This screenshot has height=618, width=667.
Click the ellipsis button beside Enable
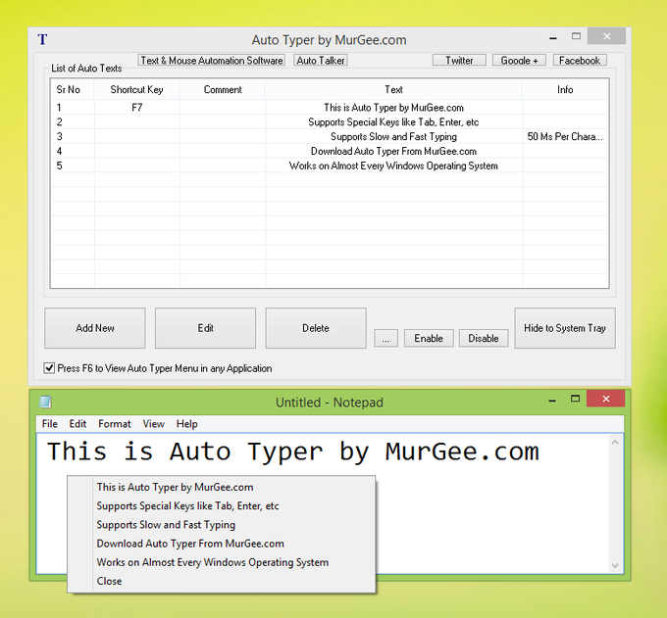tap(385, 338)
